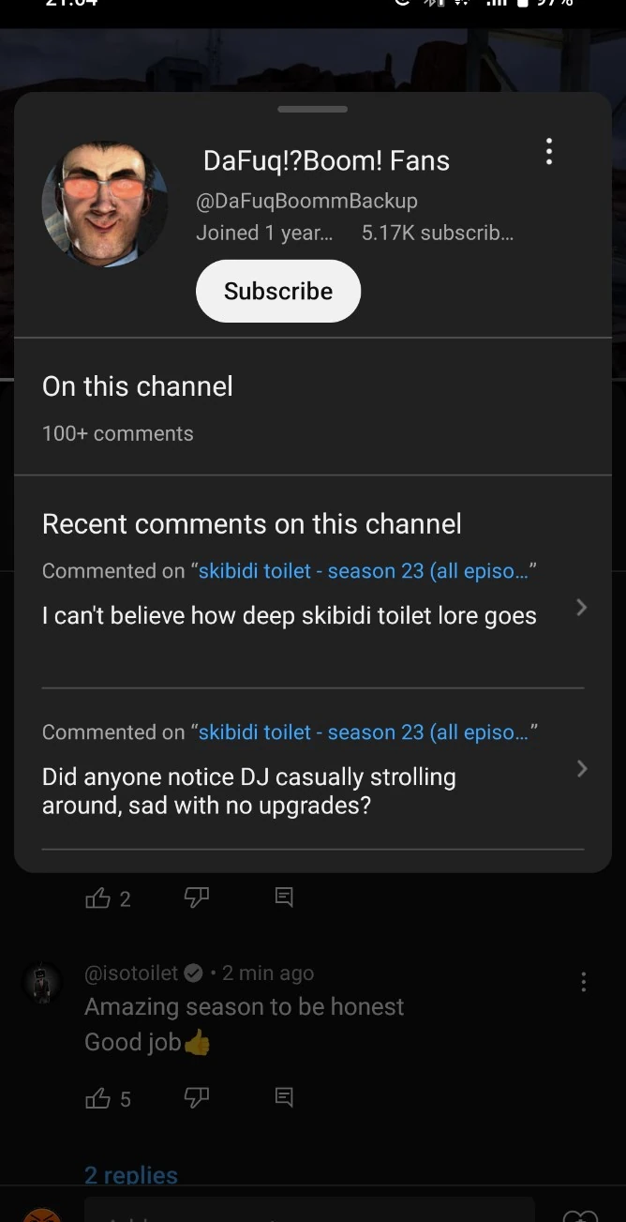
Task: Tap the Add a comment input field
Action: point(309,1213)
